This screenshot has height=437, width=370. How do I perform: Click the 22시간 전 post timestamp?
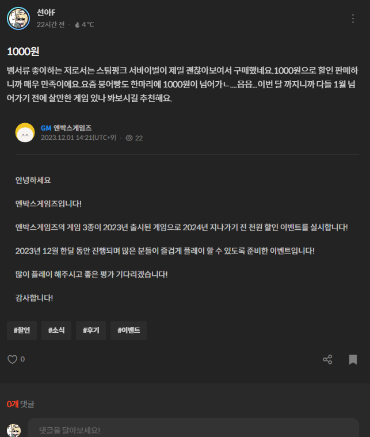[x=51, y=25]
